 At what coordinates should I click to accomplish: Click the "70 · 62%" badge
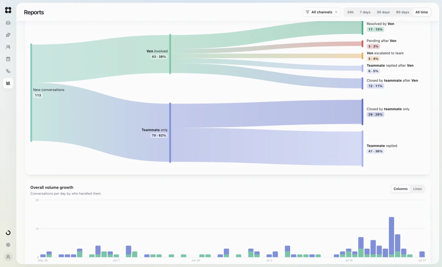[159, 135]
